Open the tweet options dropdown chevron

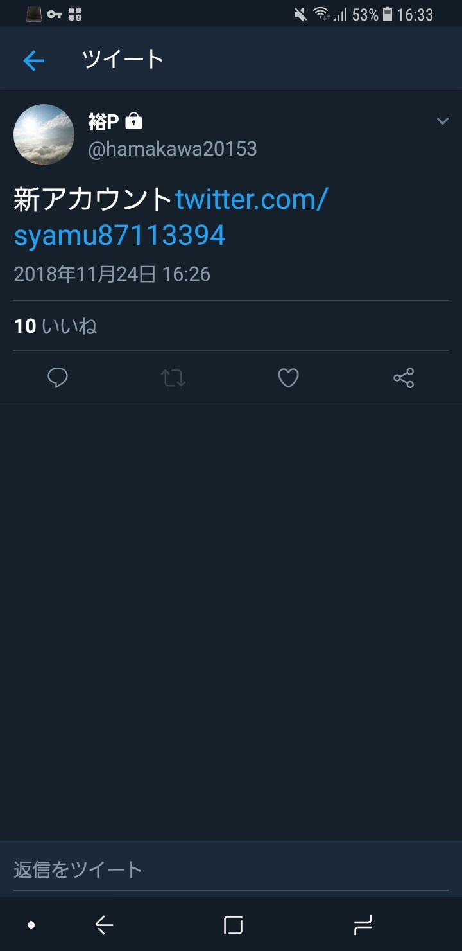[442, 121]
